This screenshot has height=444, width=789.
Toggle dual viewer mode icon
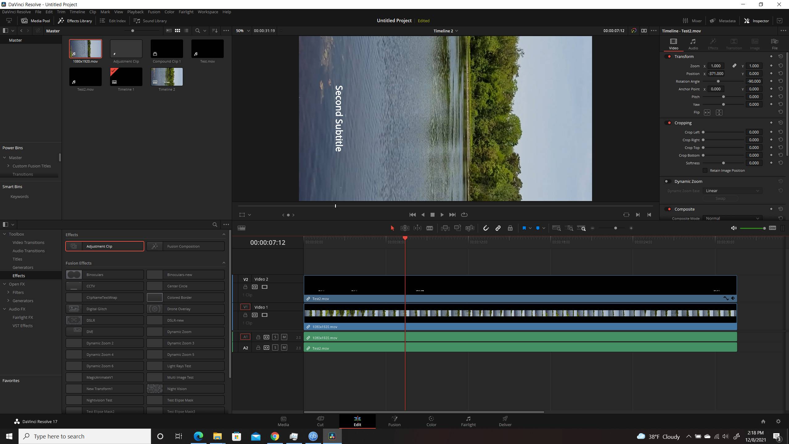tap(644, 31)
